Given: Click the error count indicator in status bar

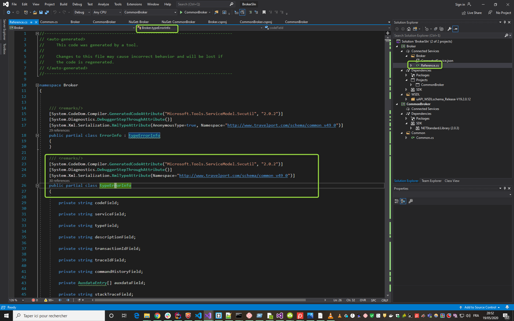Looking at the screenshot, I should click(34, 300).
